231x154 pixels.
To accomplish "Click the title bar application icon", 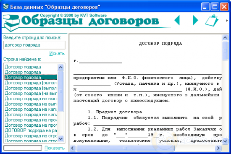I will click(6, 7).
